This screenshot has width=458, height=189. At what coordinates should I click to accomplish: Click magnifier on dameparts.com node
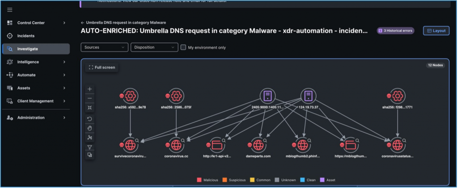pos(265,140)
